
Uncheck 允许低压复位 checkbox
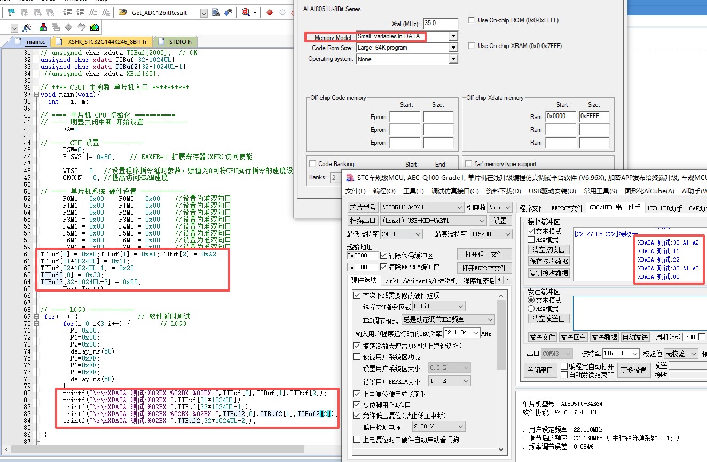click(x=357, y=415)
